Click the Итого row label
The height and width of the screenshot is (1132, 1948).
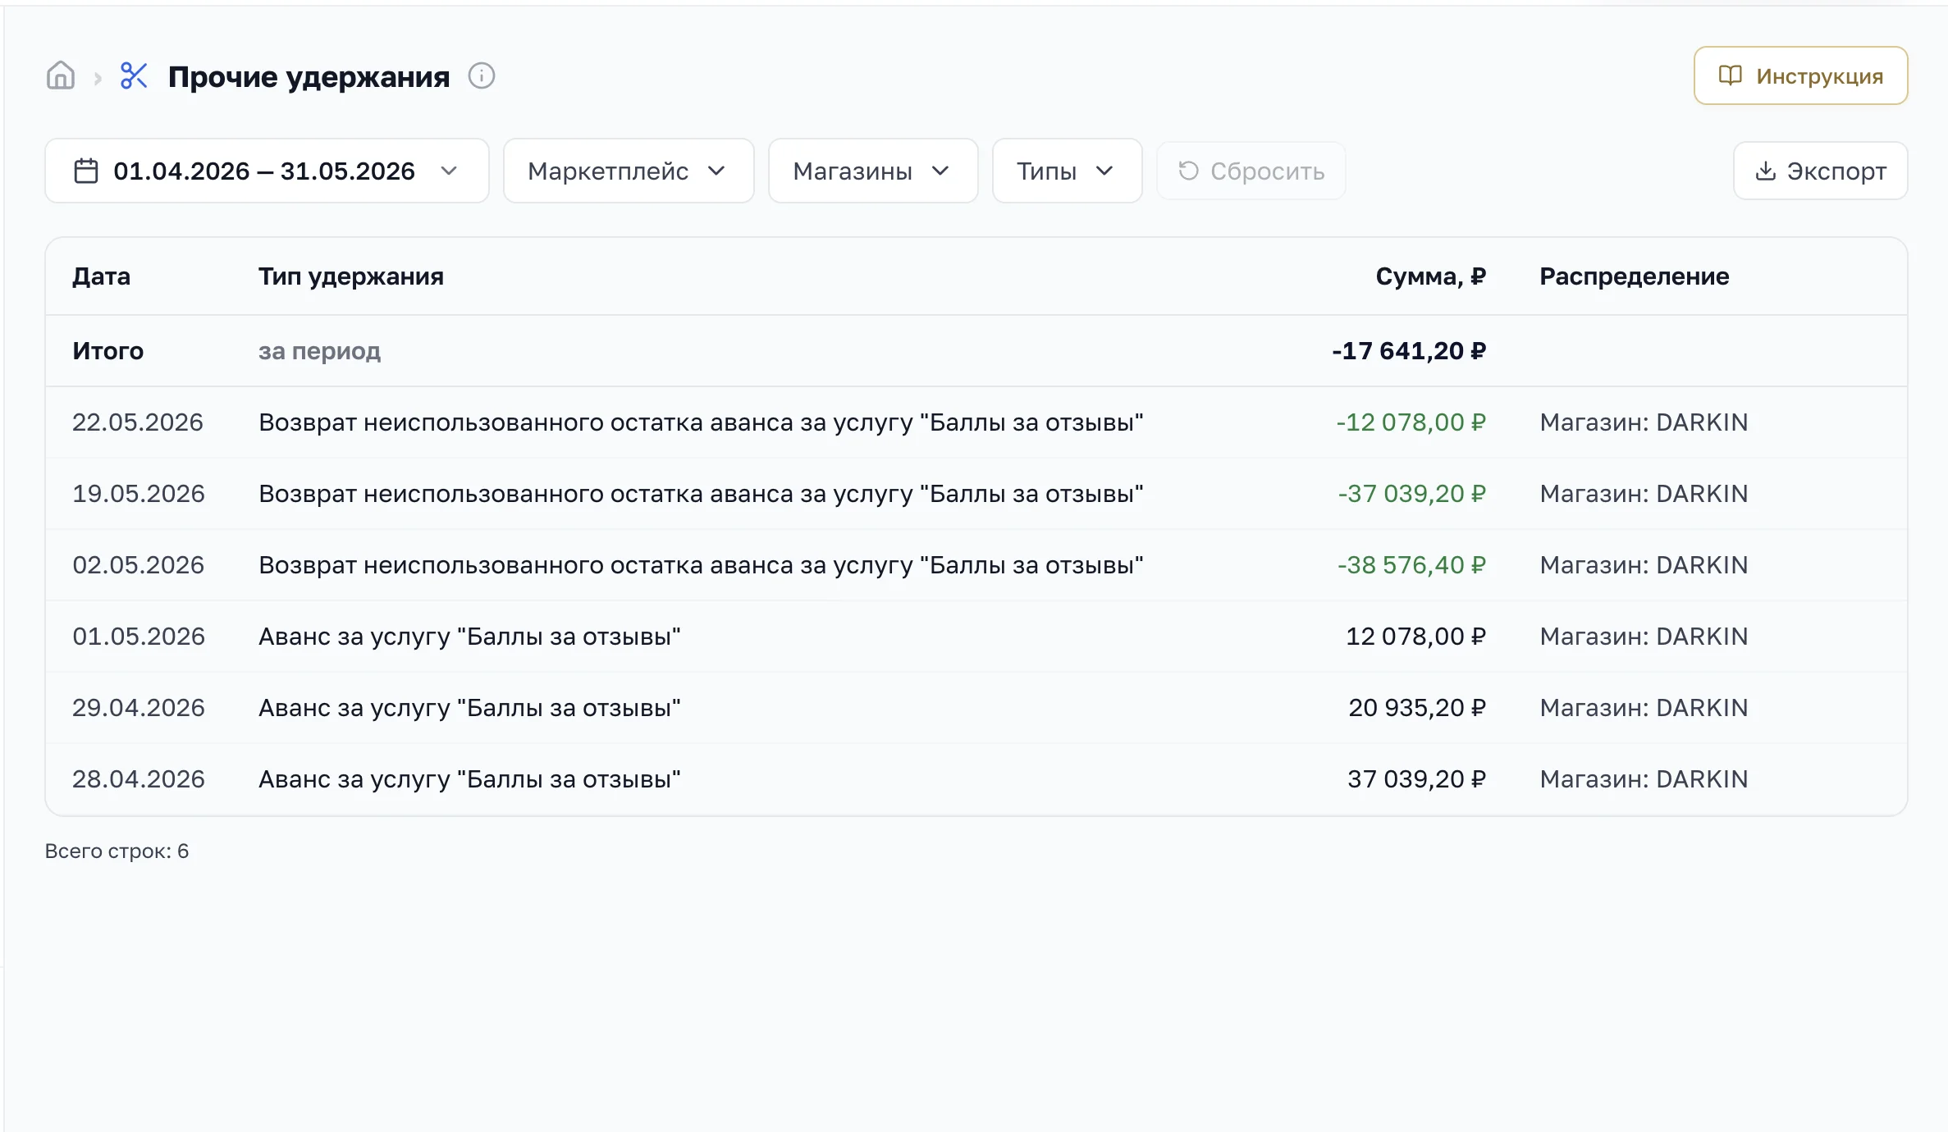[107, 351]
